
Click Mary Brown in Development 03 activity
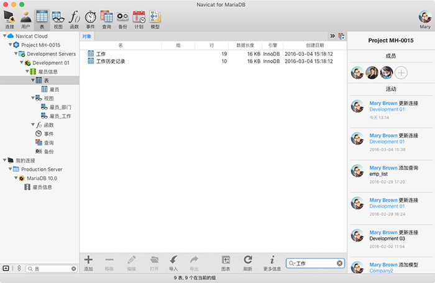[383, 232]
